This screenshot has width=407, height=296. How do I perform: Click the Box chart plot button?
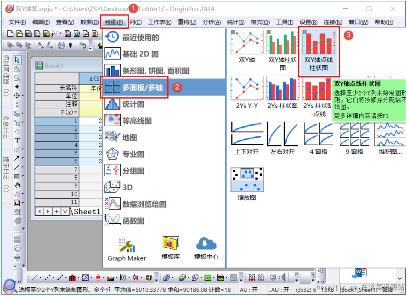pos(98,278)
